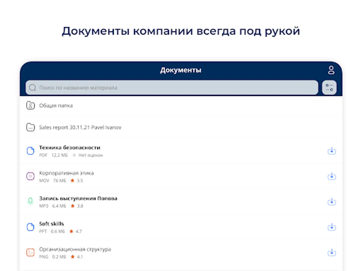Click the 0.6 МБ file size
Image resolution: width=362 pixels, height=271 pixels.
[58, 232]
